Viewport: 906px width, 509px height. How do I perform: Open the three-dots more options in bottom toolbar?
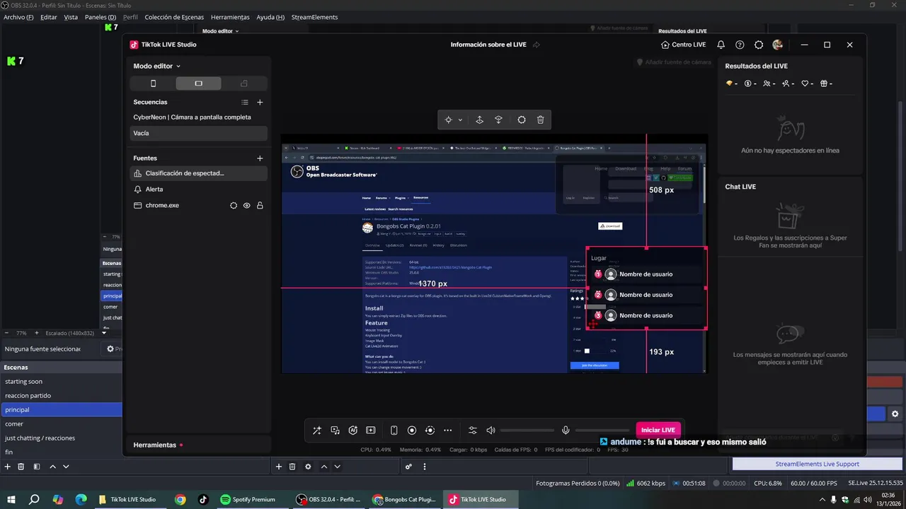447,430
